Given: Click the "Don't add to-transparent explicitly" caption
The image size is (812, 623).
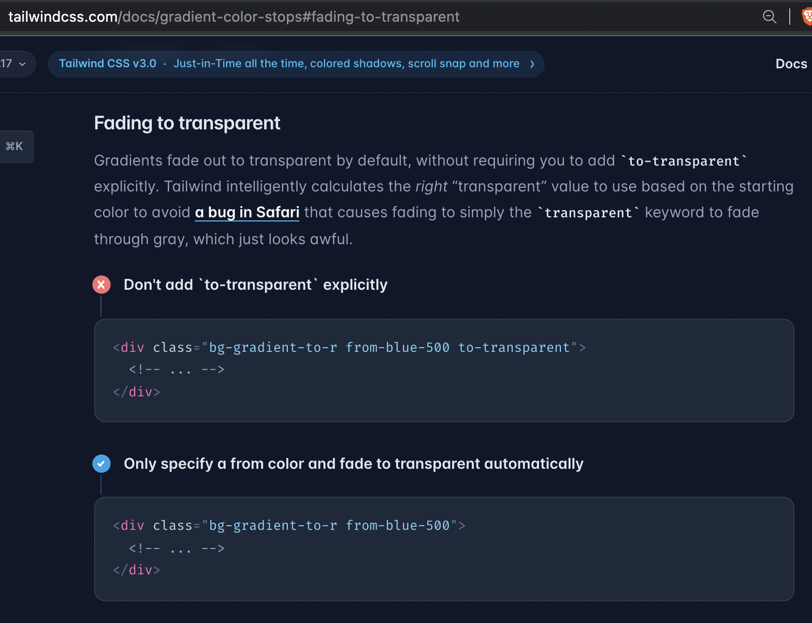Looking at the screenshot, I should pyautogui.click(x=255, y=284).
